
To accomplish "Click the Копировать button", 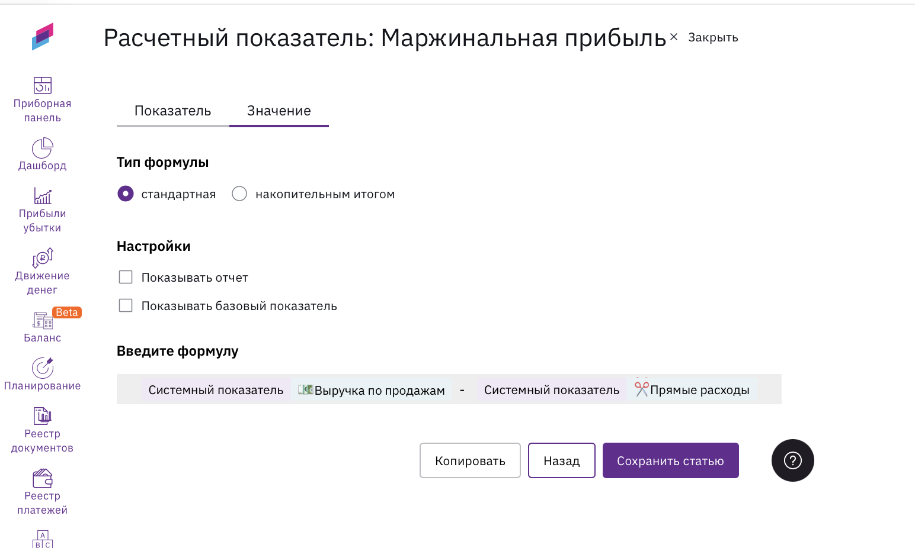I will click(x=470, y=460).
